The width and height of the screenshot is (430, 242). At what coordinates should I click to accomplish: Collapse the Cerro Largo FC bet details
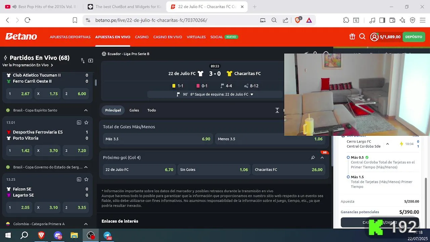click(x=387, y=144)
